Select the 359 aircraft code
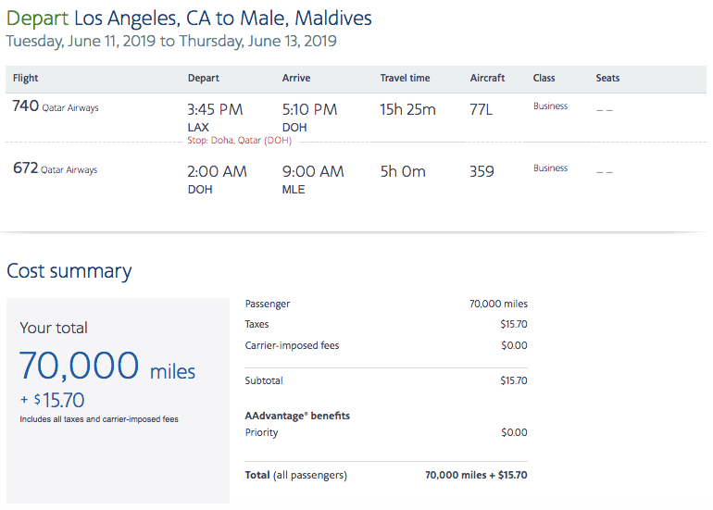713x510 pixels. point(482,171)
